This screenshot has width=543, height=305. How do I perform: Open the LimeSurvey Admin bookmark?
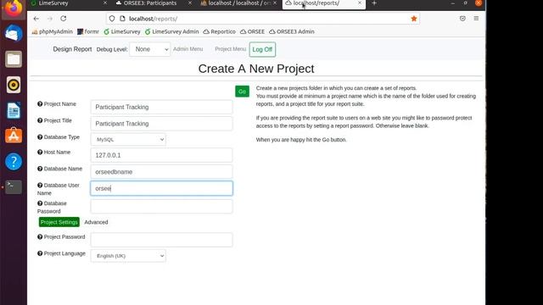(171, 31)
